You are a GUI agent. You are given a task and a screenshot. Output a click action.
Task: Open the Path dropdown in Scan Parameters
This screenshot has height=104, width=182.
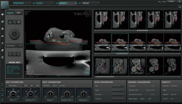[x=118, y=86]
